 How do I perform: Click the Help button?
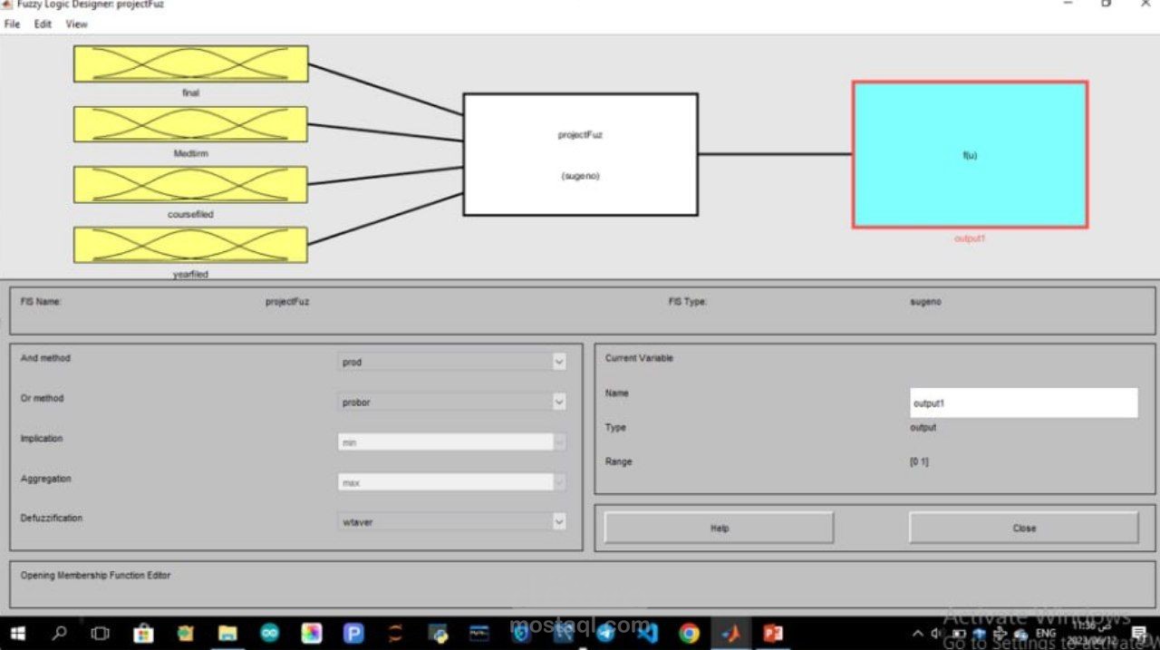point(720,528)
